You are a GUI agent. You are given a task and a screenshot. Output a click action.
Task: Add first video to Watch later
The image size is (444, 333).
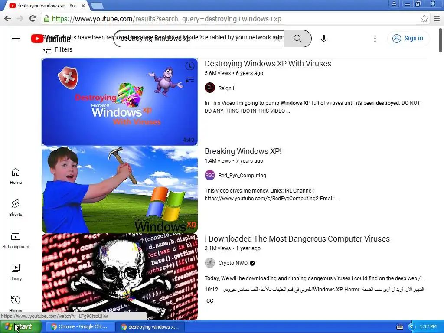190,66
